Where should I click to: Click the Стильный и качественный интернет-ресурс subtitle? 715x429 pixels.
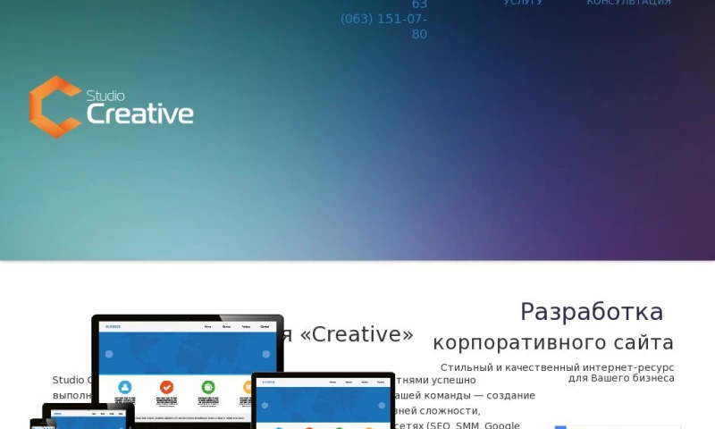click(557, 367)
